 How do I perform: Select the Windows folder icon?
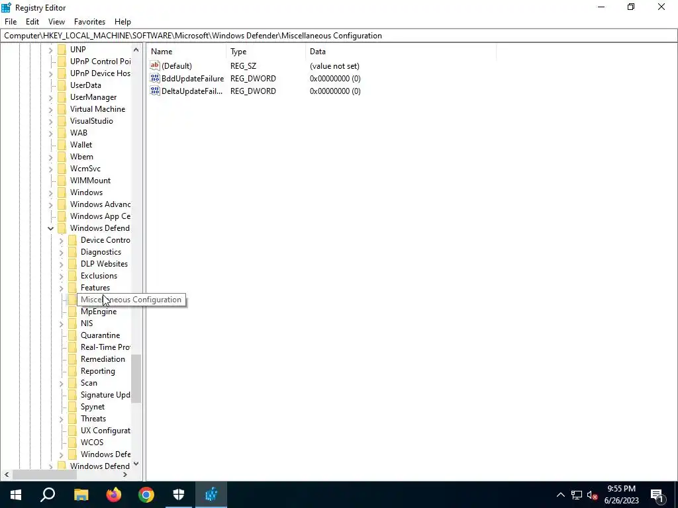[x=62, y=192]
